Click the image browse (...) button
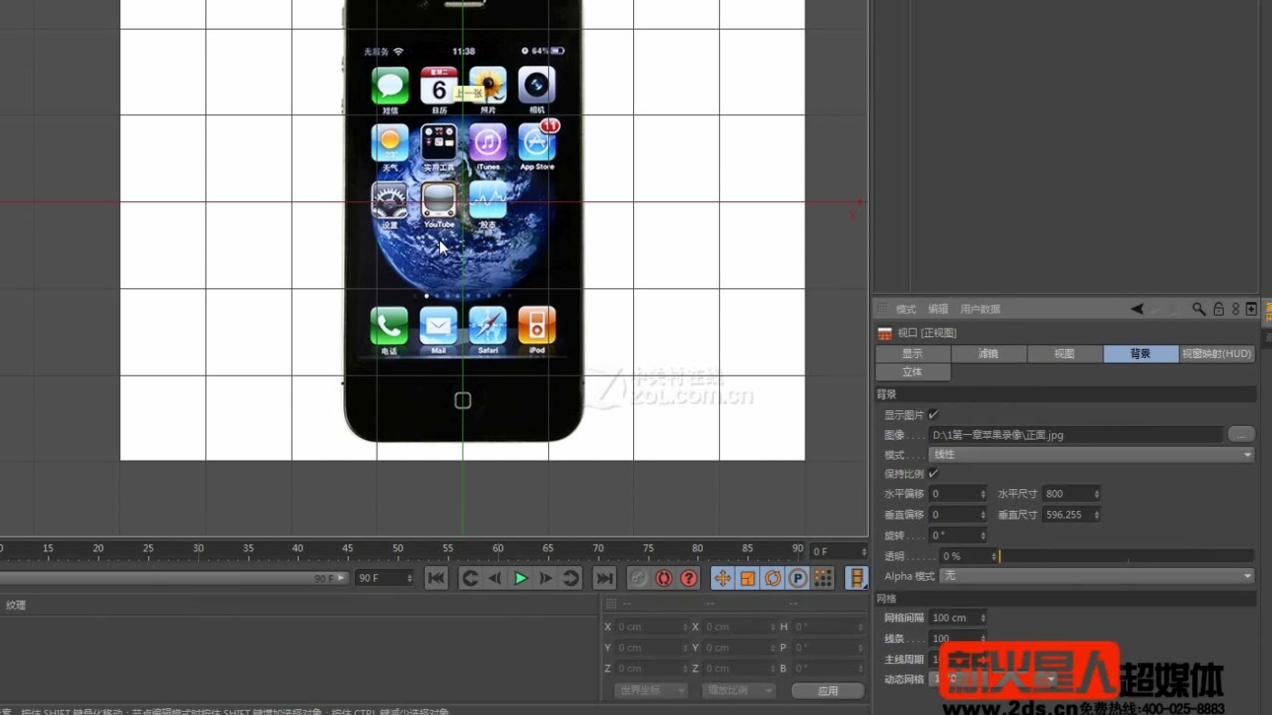This screenshot has height=715, width=1272. 1240,435
